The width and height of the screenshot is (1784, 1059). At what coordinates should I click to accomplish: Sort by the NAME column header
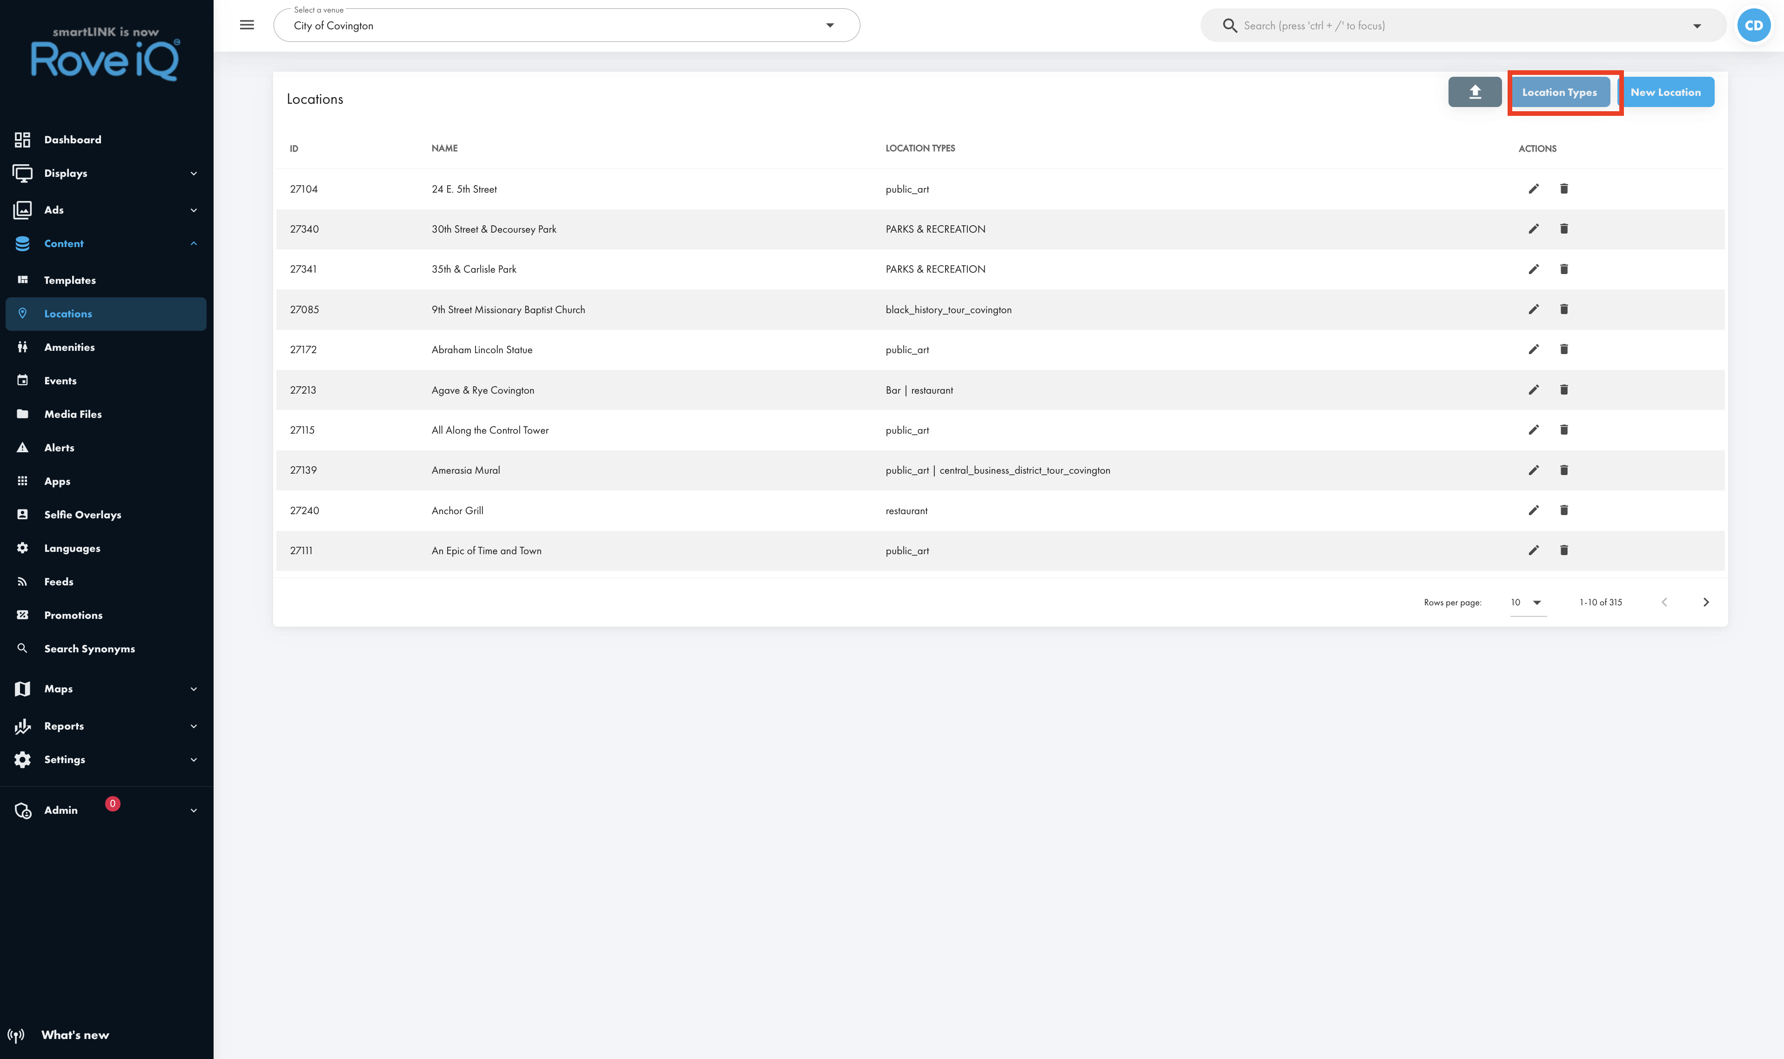[x=444, y=148]
